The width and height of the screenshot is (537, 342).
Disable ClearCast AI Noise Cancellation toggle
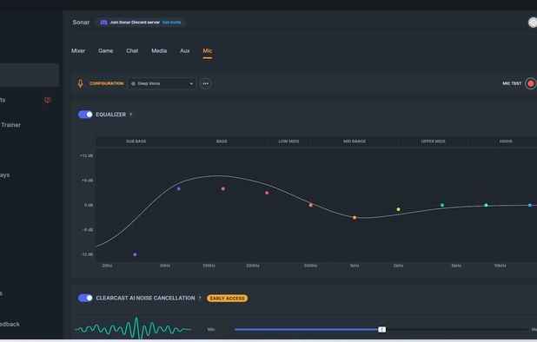85,298
